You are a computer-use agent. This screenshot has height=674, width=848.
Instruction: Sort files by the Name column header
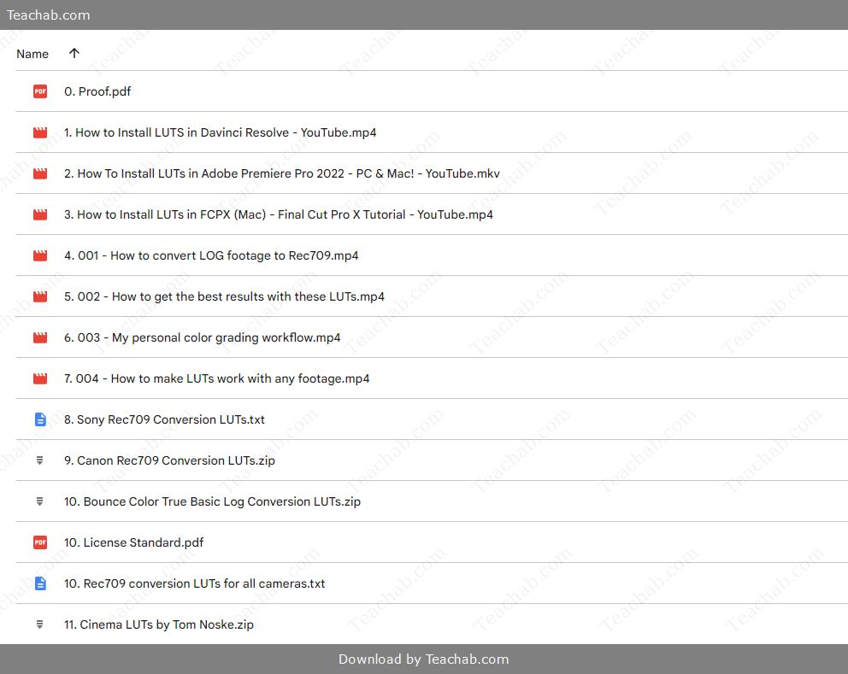click(32, 54)
